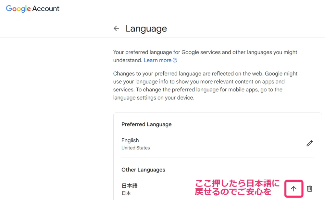This screenshot has height=200, width=325.
Task: Select the English preferred language entry
Action: (x=130, y=140)
